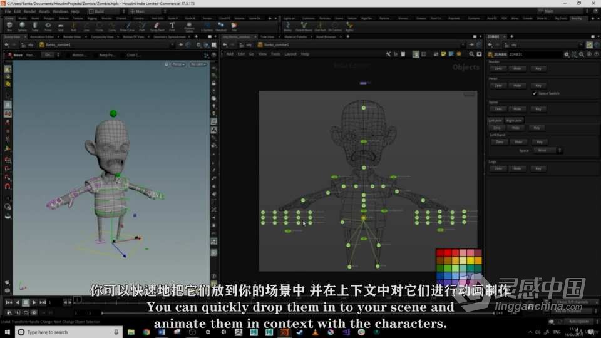601x338 pixels.
Task: Switch to the Tree View tab
Action: tap(267, 37)
